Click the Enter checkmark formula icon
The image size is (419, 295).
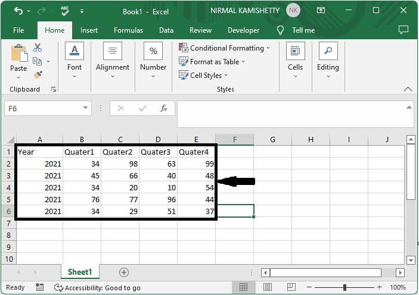142,108
